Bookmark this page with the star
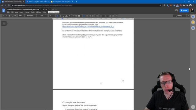Viewport: 196px width, 110px height. pyautogui.click(x=160, y=5)
